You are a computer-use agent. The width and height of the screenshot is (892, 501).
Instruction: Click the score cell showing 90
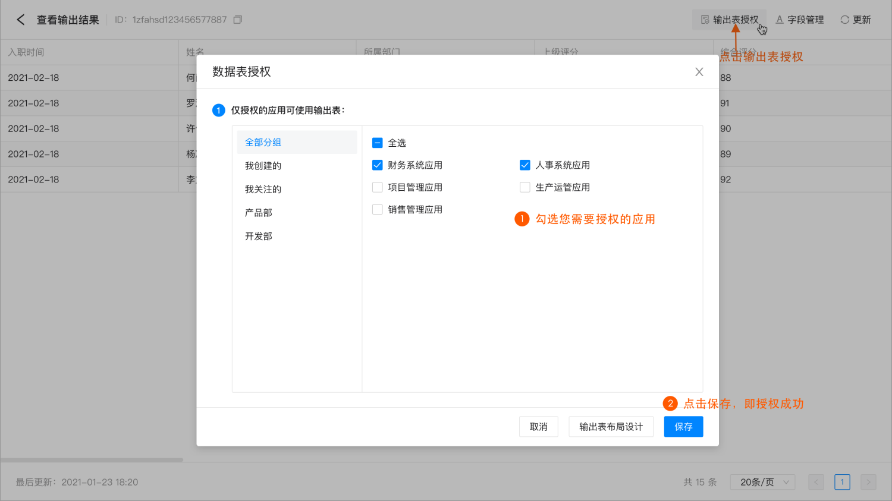(725, 129)
